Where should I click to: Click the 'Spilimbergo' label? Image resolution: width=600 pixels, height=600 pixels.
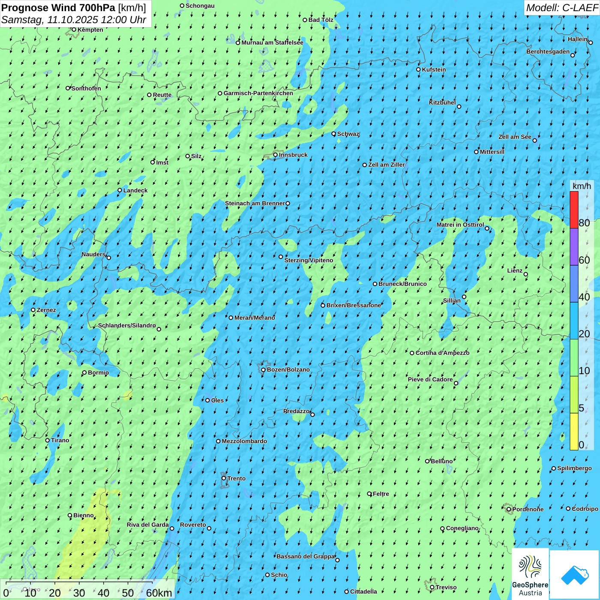tap(574, 468)
